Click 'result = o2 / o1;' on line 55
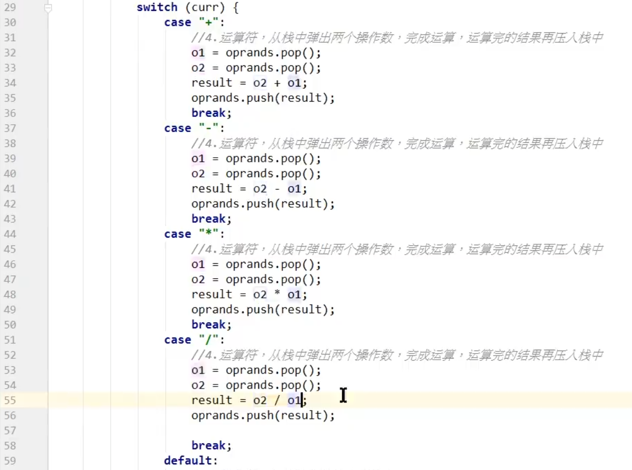This screenshot has width=632, height=470. tap(250, 400)
